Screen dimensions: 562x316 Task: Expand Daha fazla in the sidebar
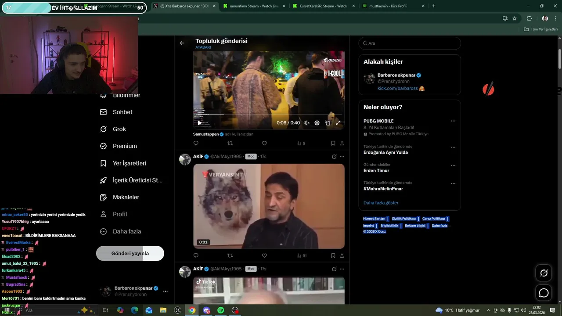point(120,231)
